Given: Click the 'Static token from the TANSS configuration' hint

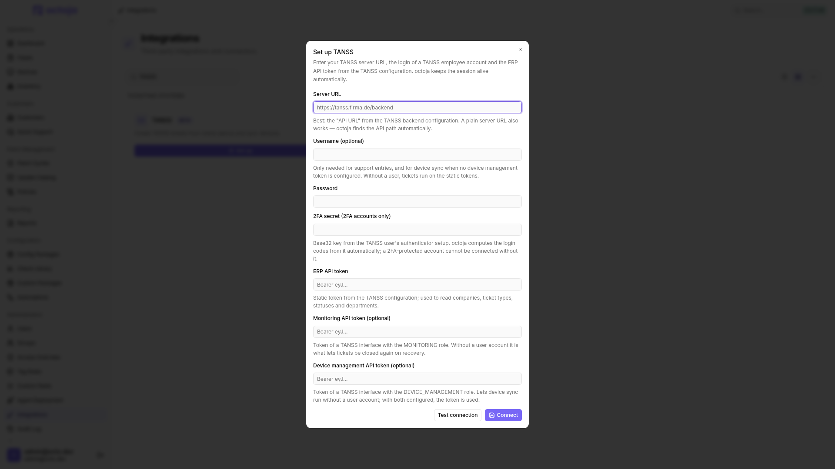Looking at the screenshot, I should tap(413, 302).
